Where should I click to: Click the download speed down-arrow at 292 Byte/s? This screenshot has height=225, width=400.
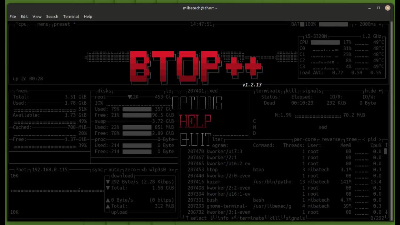(108, 182)
